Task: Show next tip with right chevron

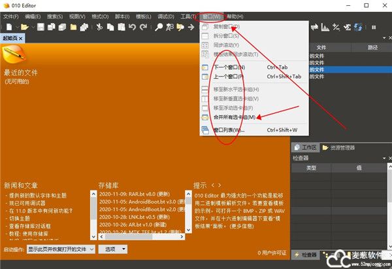Action: coord(220,185)
